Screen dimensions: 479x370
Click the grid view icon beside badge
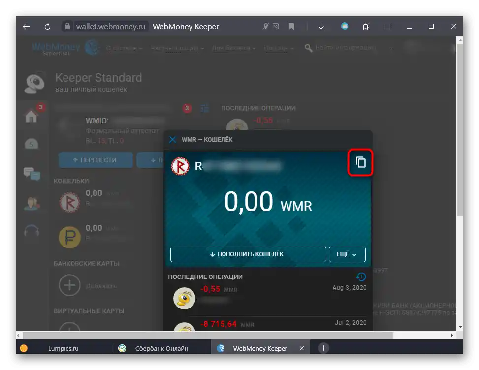(204, 108)
